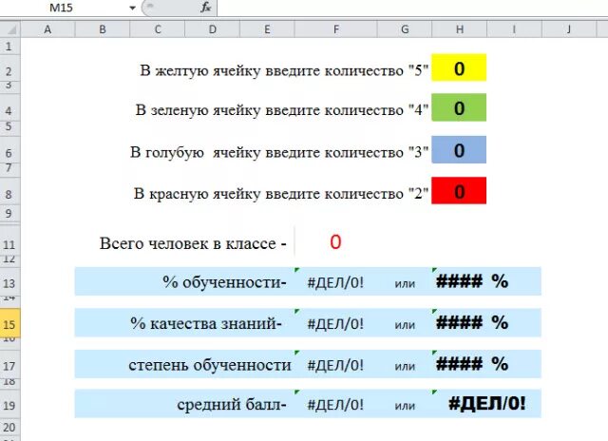
Task: Click #### % cell in % качества знаний row
Action: (x=472, y=322)
